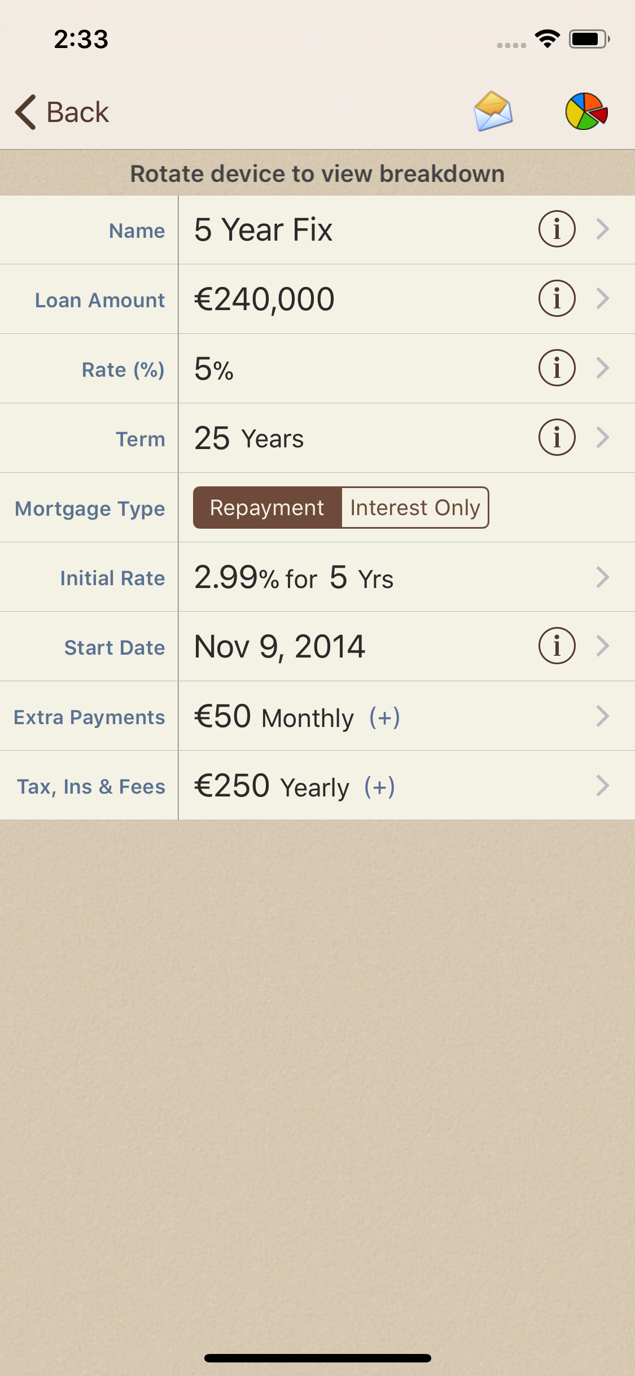
Task: Expand Tax, Ins & Fees chevron
Action: (x=602, y=786)
